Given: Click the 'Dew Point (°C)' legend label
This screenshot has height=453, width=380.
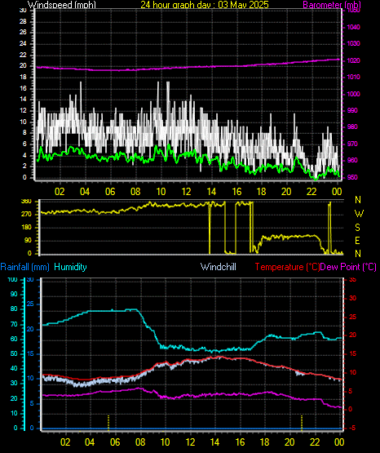Looking at the screenshot, I should click(x=348, y=267).
